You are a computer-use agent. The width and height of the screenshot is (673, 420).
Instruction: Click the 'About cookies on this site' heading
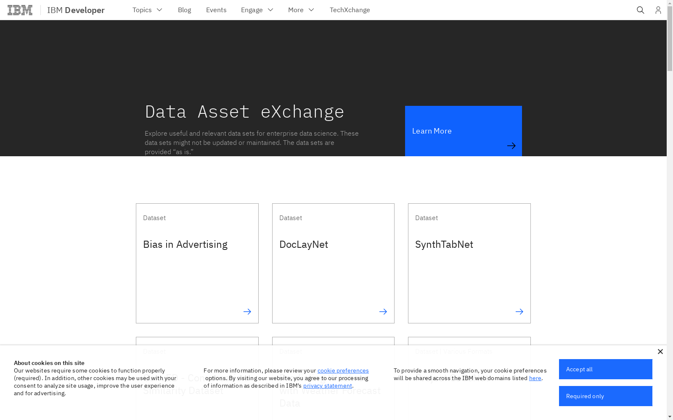[x=49, y=363]
